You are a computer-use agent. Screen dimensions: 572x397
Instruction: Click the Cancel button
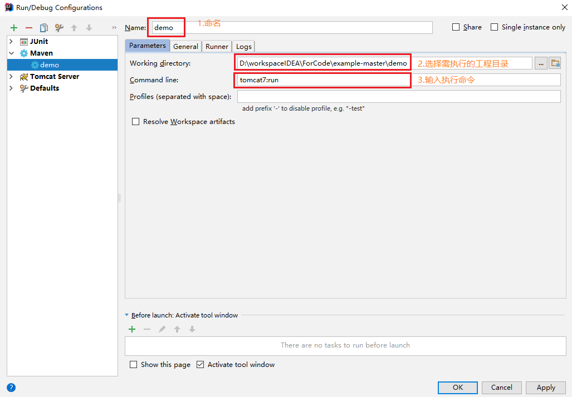click(502, 388)
